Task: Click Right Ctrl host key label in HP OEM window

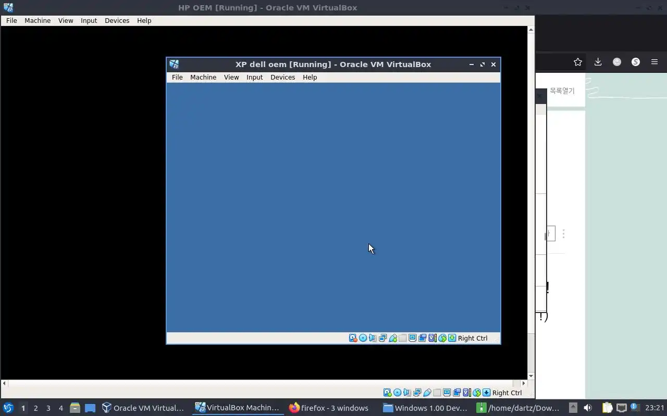Action: point(507,393)
